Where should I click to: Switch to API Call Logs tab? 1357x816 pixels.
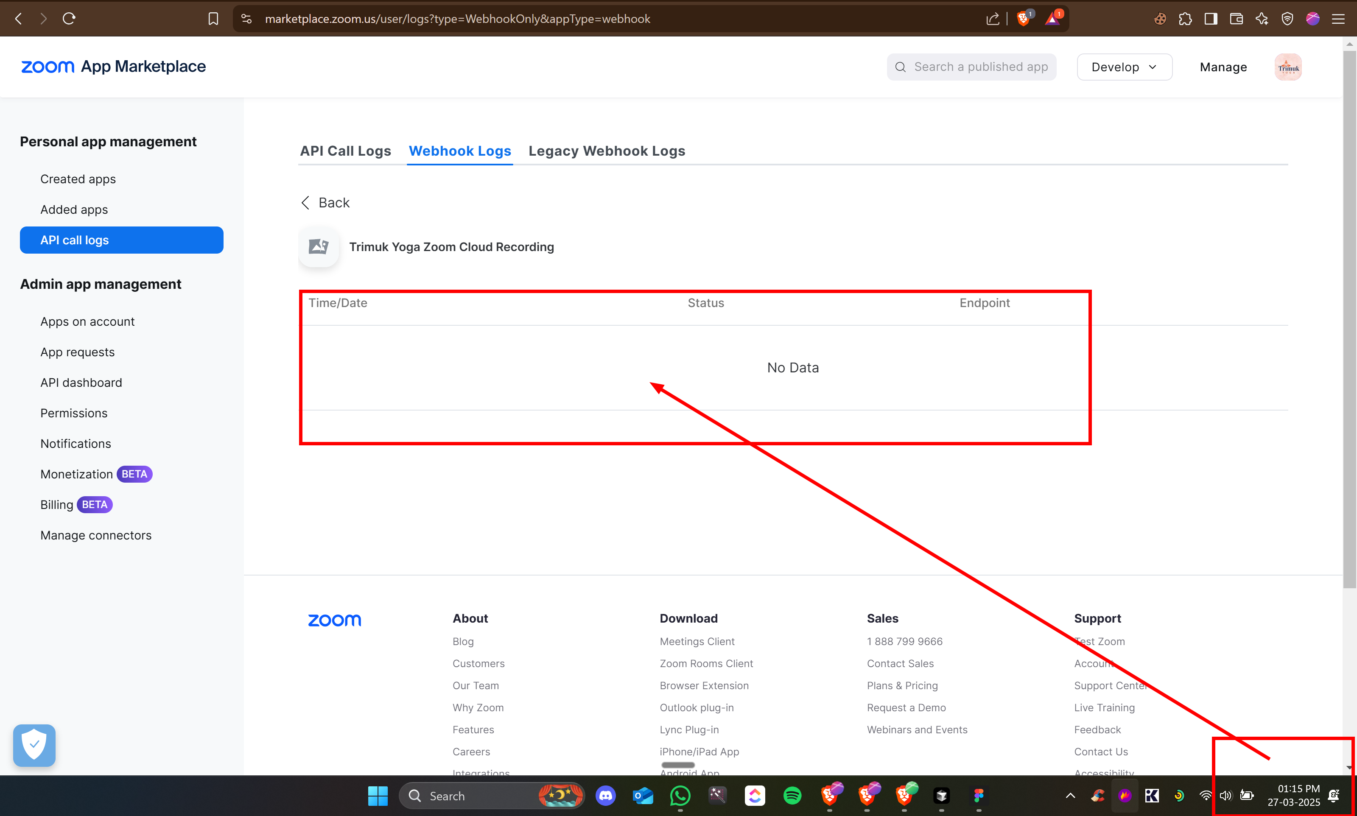tap(345, 151)
